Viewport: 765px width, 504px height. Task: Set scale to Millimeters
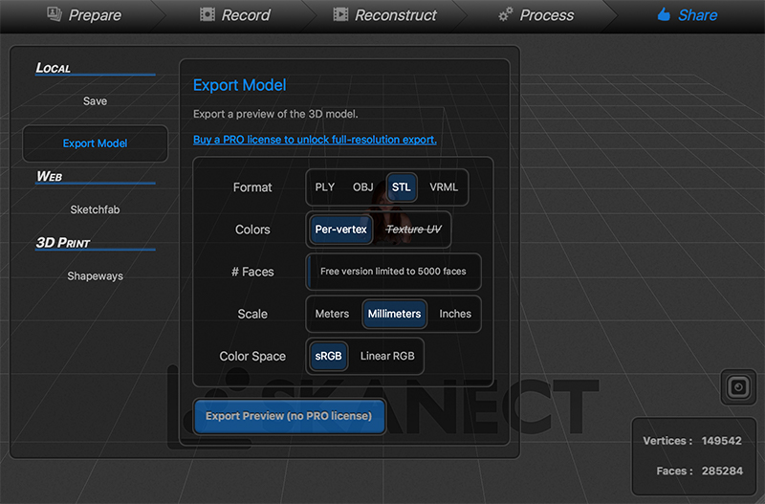(x=394, y=314)
